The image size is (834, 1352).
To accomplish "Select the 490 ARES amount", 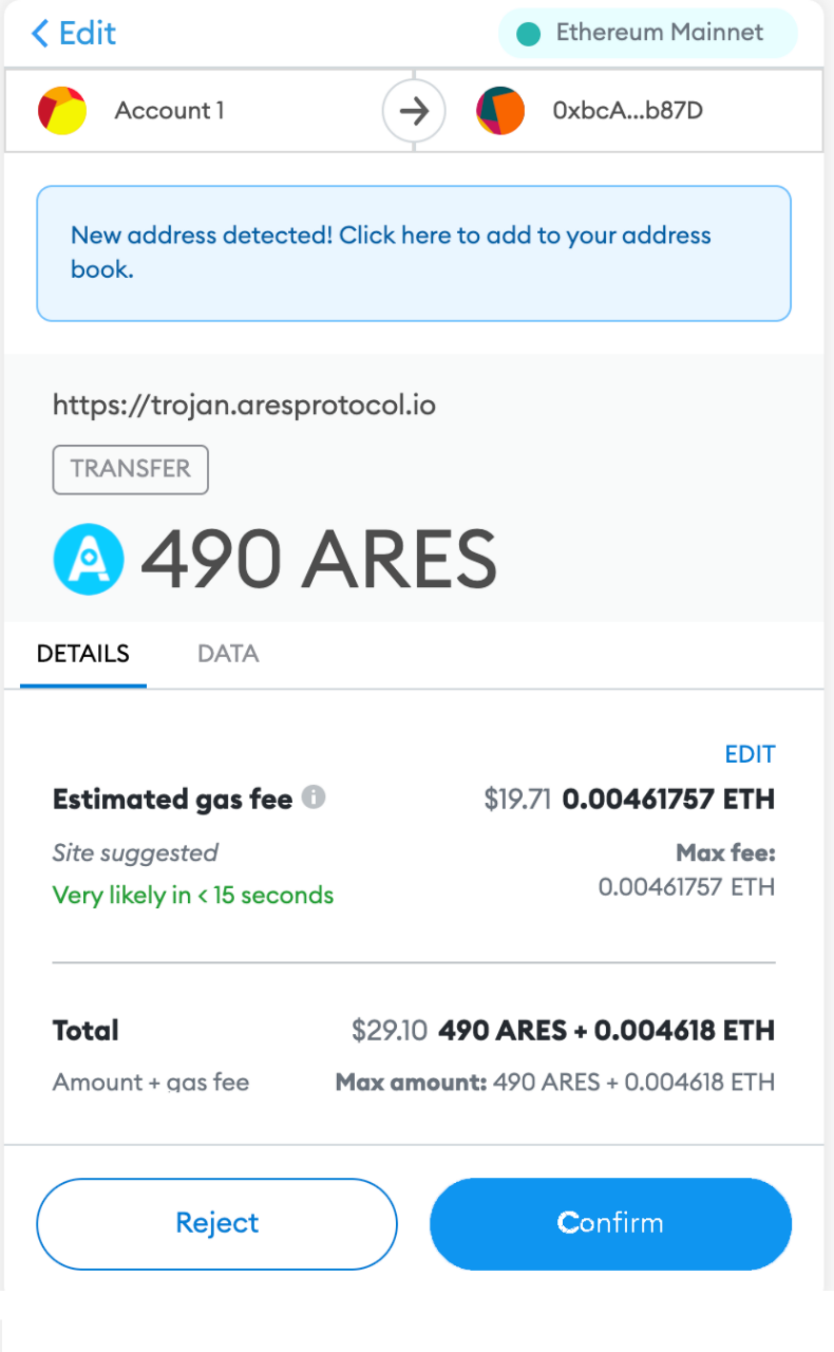I will pyautogui.click(x=319, y=559).
